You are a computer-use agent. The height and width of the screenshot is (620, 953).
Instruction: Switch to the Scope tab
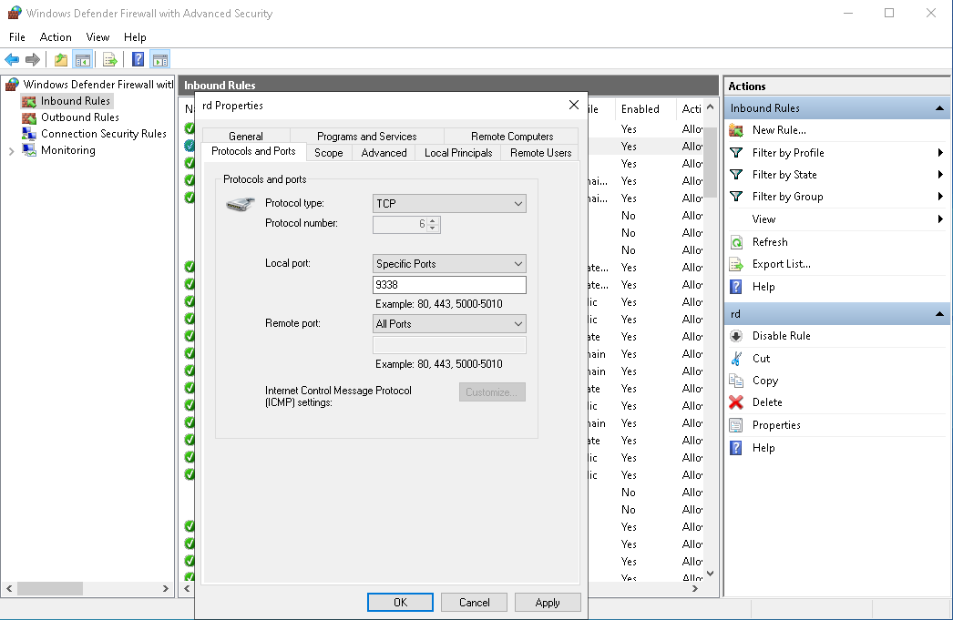pos(329,152)
